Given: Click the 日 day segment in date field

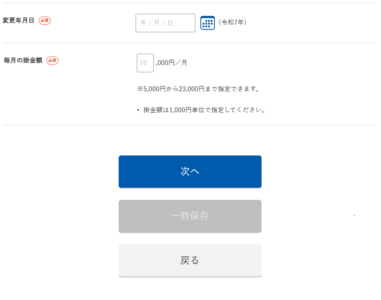Looking at the screenshot, I should pos(170,23).
